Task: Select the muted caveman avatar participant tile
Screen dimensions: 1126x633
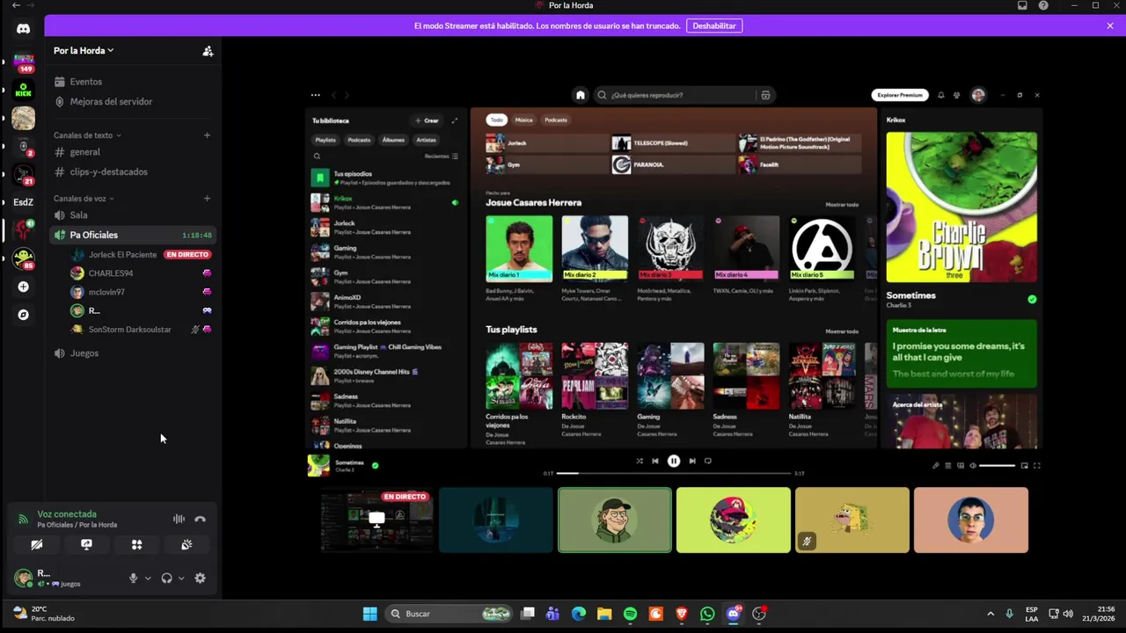Action: click(852, 520)
